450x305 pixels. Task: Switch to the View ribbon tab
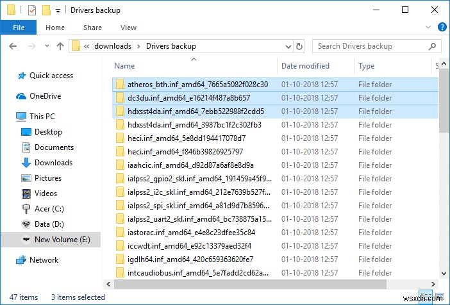click(128, 28)
